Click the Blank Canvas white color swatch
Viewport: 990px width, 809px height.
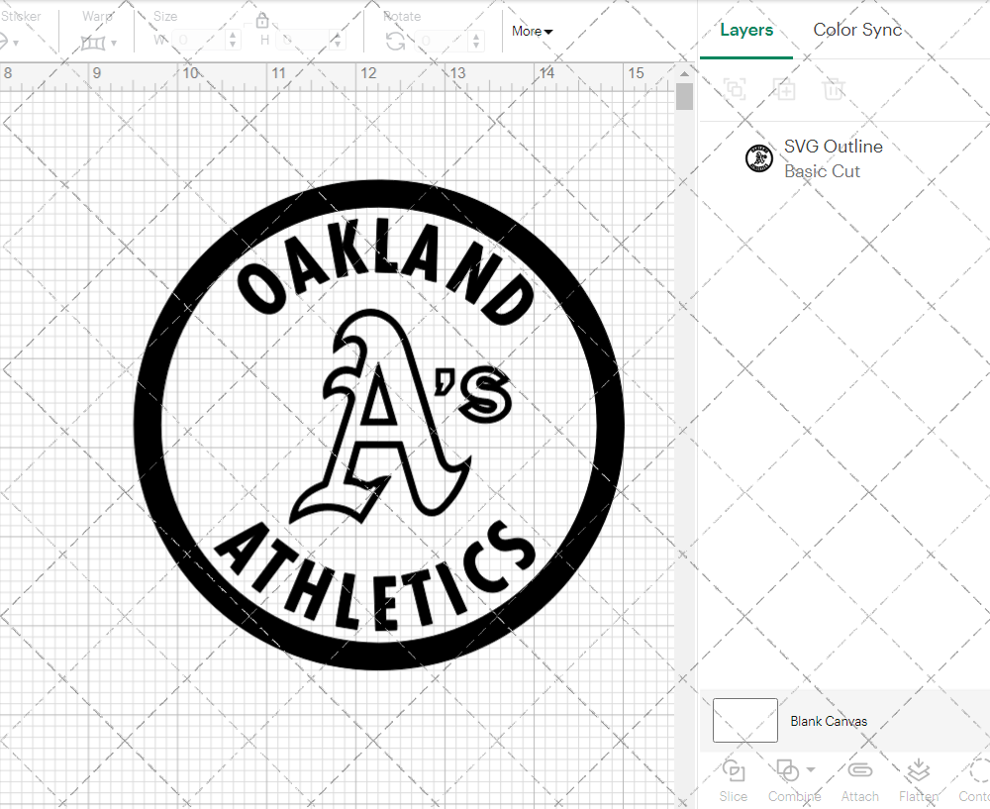[x=744, y=720]
